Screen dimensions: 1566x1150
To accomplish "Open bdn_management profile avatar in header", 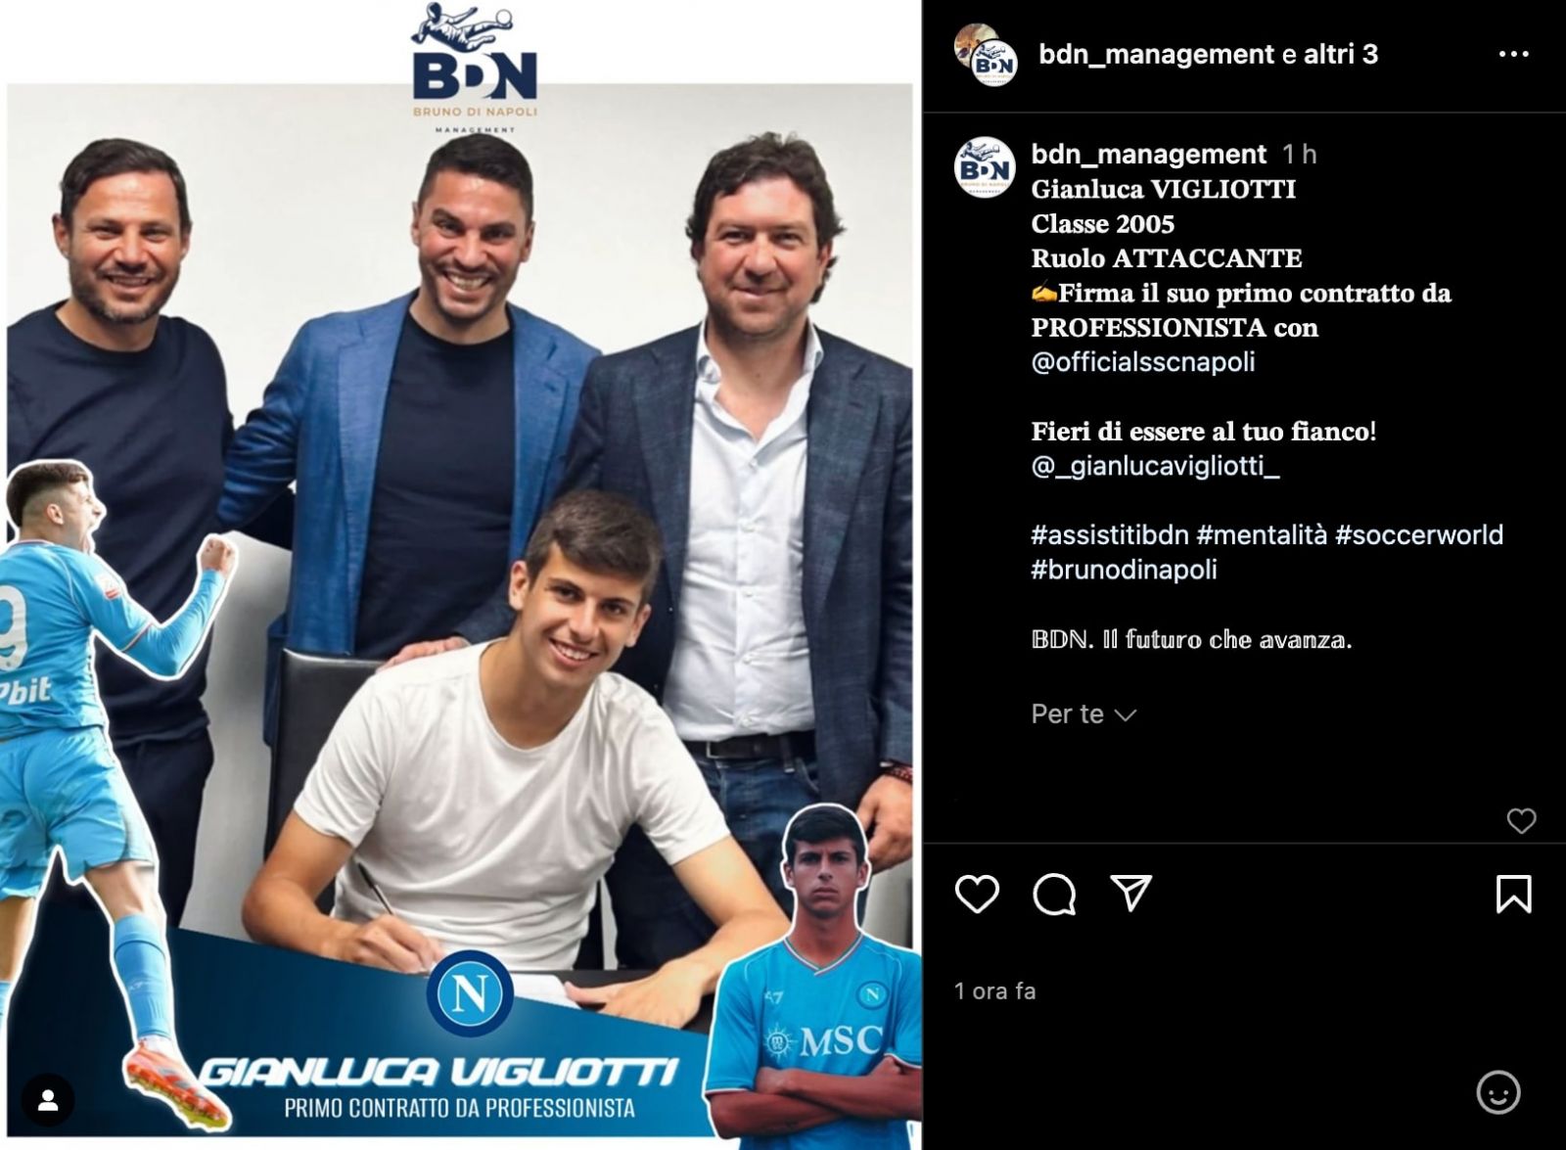I will click(x=987, y=55).
